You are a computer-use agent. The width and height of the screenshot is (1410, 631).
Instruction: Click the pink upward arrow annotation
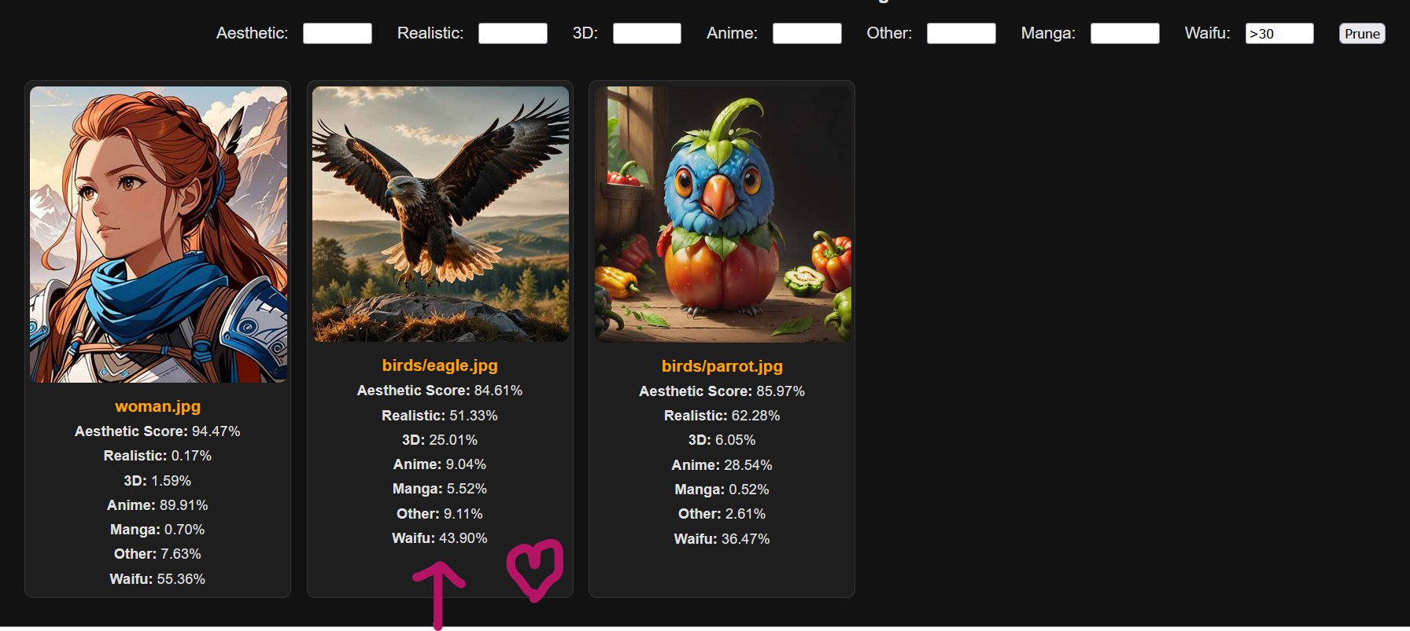439,596
